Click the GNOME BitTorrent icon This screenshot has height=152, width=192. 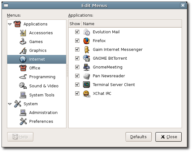point(87,58)
